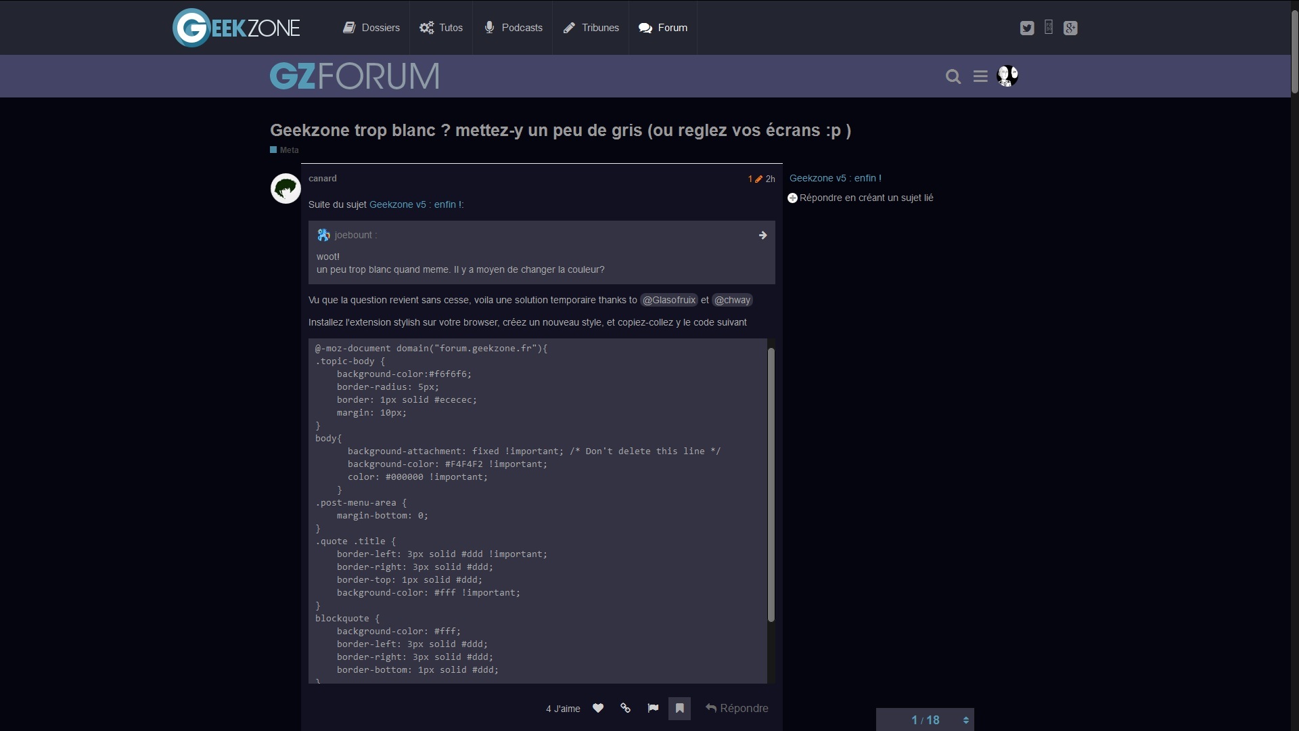Open canard's avatar
1299x731 pixels.
coord(286,188)
